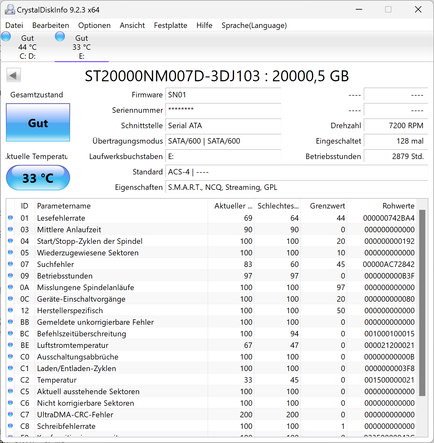Screen dimensions: 434x443
Task: Click the previous disk arrow icon
Action: click(14, 75)
